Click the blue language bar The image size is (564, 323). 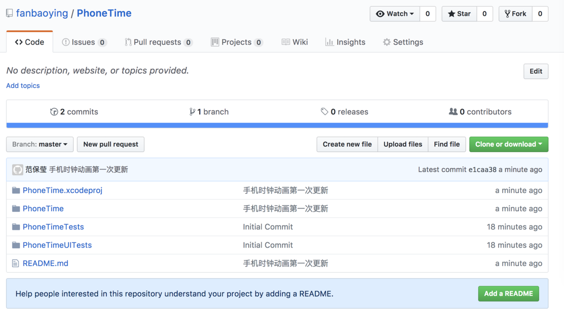(277, 125)
